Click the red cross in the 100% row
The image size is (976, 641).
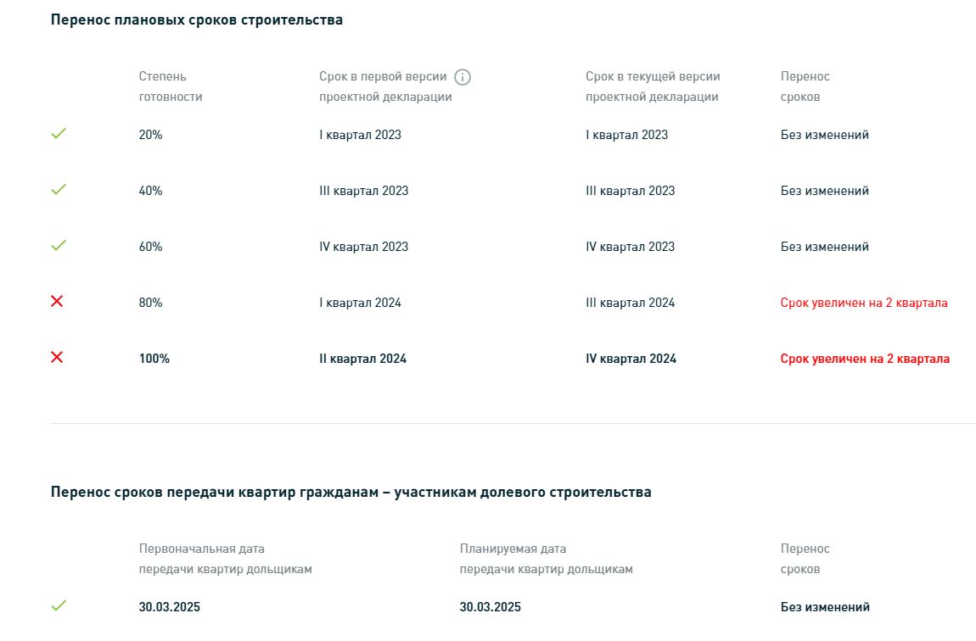point(57,357)
